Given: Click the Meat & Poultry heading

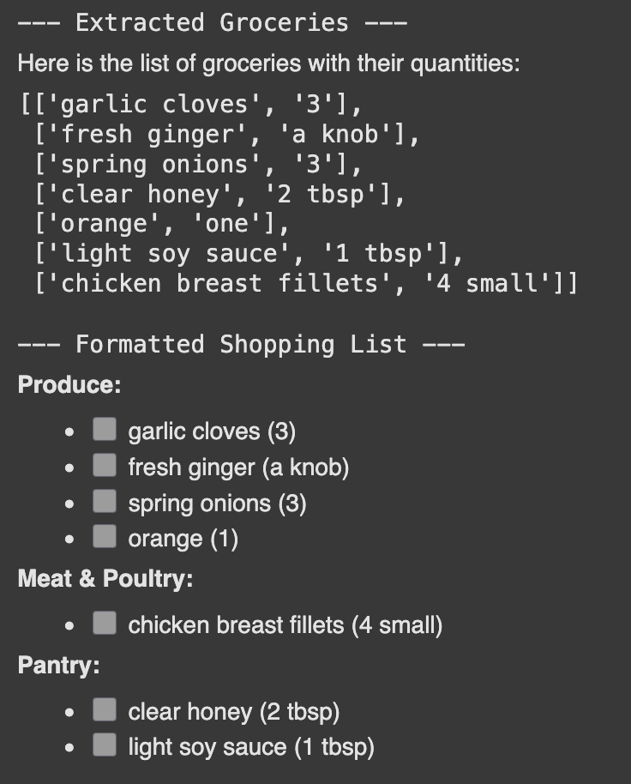Looking at the screenshot, I should (105, 579).
